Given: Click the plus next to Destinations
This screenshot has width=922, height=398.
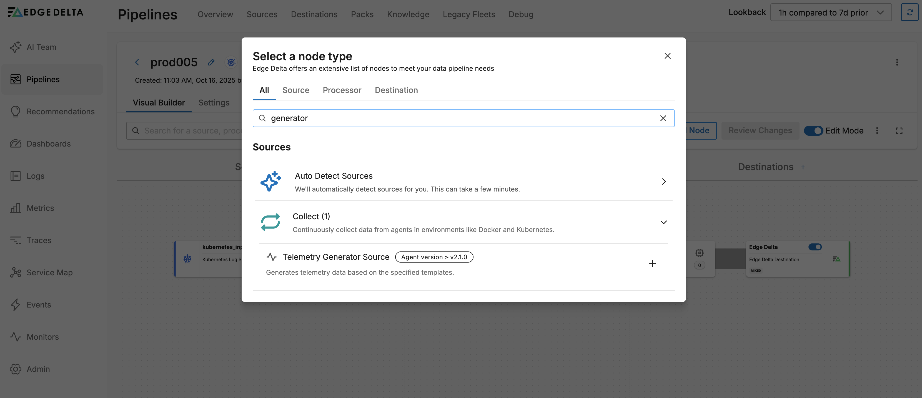Looking at the screenshot, I should [803, 167].
